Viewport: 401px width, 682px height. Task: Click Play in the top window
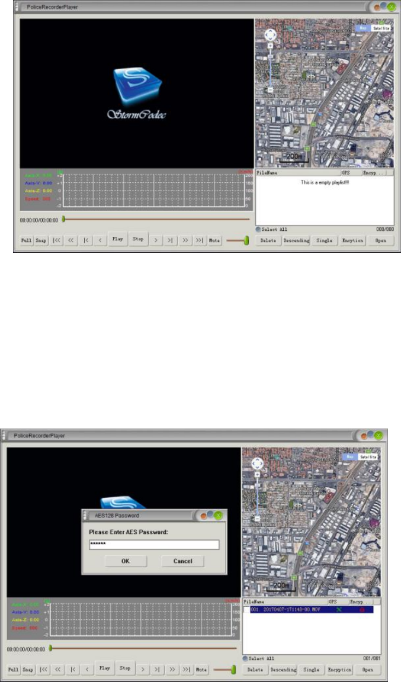click(117, 239)
